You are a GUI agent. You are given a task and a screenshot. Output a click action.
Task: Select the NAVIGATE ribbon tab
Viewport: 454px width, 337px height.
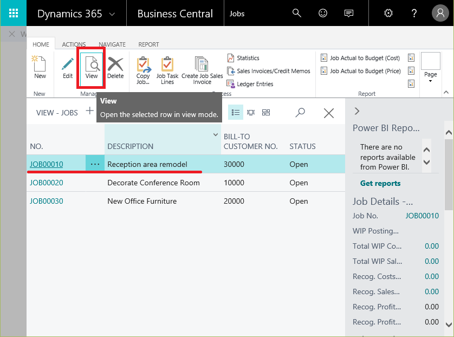[112, 44]
